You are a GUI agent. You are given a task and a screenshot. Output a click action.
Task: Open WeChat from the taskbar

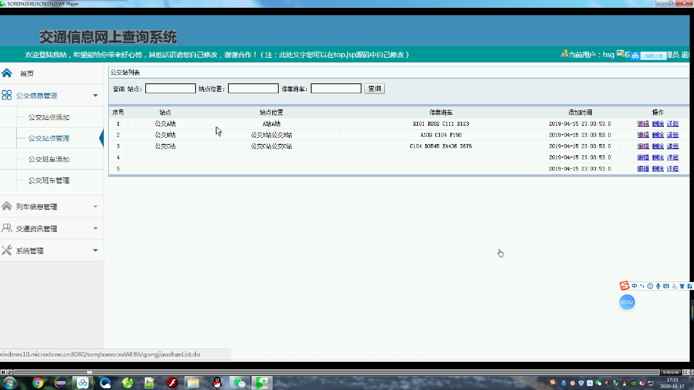coord(240,383)
